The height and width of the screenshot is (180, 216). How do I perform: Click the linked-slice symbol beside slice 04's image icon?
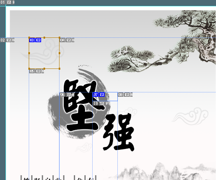pos(73,40)
